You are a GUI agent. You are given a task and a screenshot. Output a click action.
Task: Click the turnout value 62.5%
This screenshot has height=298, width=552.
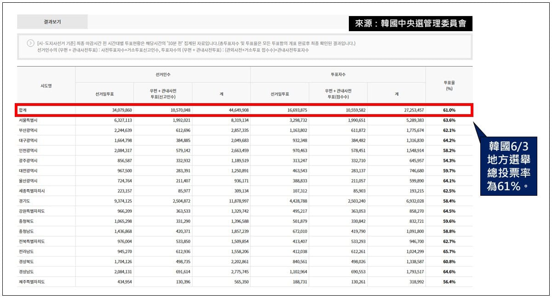(449, 191)
